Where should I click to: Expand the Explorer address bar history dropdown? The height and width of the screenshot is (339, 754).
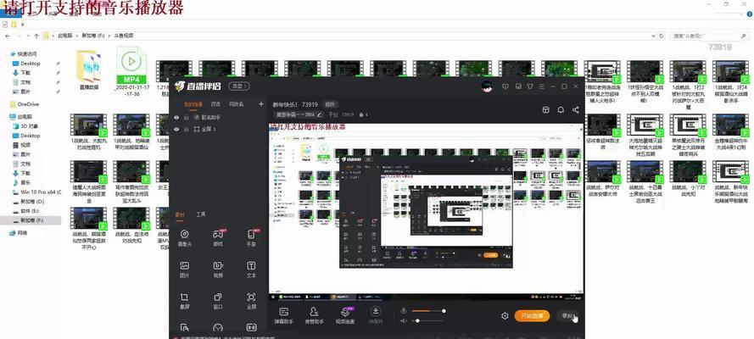coord(653,36)
